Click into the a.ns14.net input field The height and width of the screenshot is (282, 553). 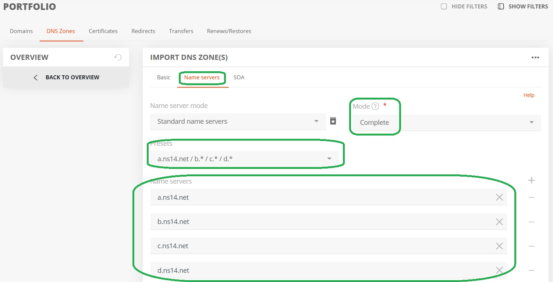point(329,197)
